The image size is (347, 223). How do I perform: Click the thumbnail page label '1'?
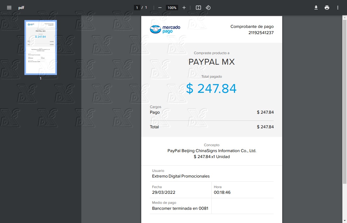click(x=41, y=78)
